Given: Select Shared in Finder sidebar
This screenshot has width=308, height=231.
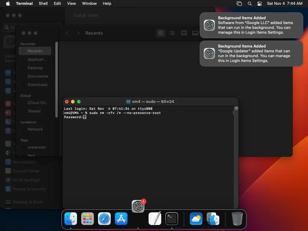Looking at the screenshot, I should [x=35, y=111].
